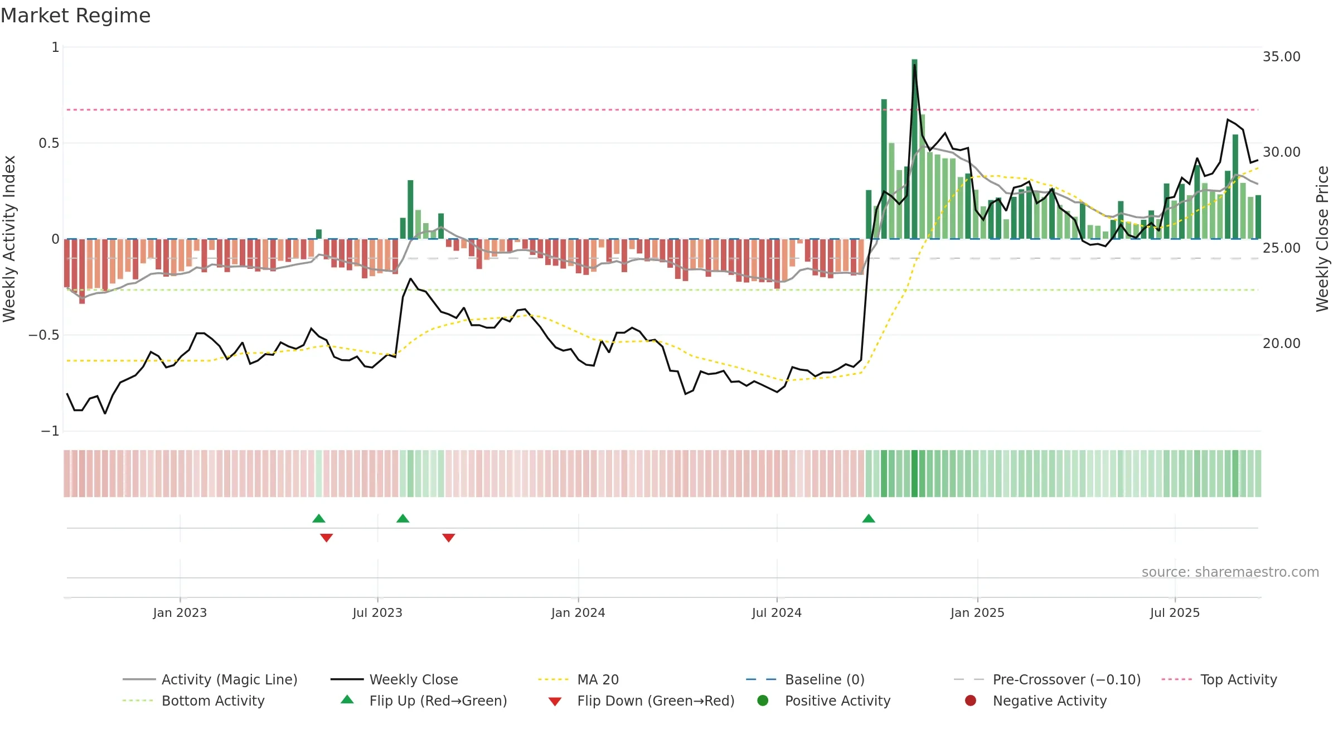This screenshot has height=753, width=1338.
Task: Click the Market Regime chart title
Action: pyautogui.click(x=75, y=16)
